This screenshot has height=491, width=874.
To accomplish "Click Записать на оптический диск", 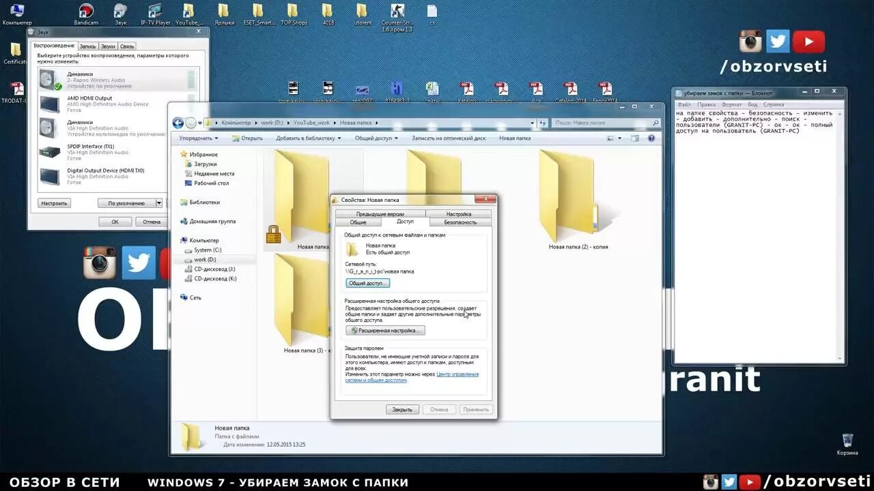I will click(x=449, y=138).
